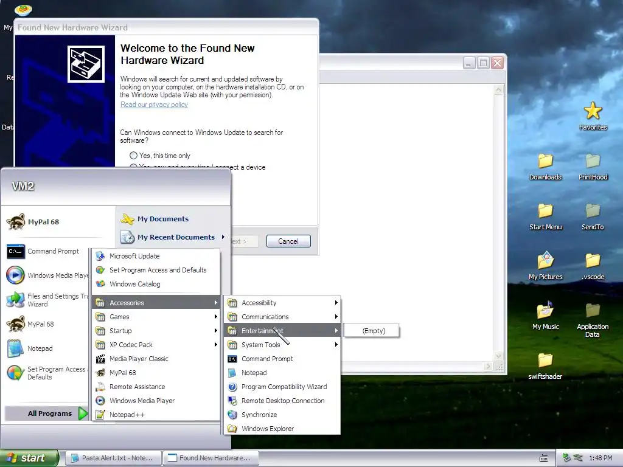The image size is (623, 467).
Task: Expand Entertainment submenu
Action: (282, 331)
